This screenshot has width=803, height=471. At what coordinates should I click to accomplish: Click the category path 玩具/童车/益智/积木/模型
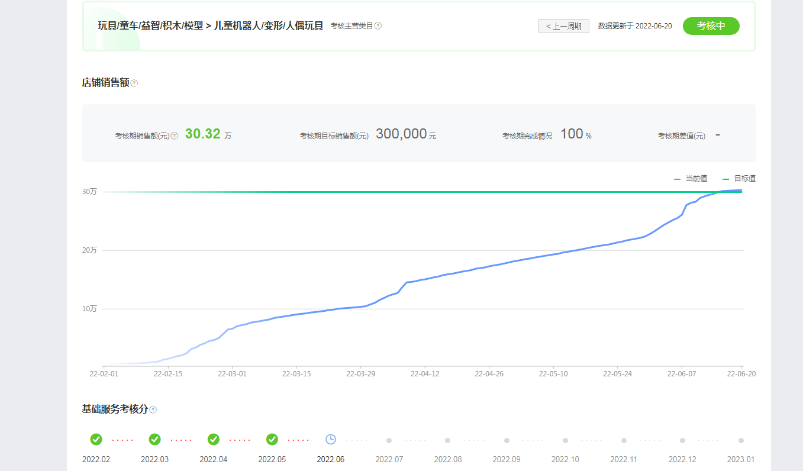pos(150,26)
